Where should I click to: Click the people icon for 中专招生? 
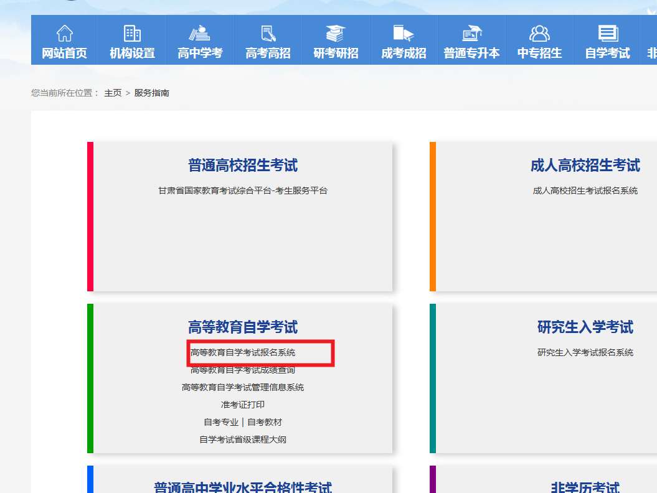click(x=539, y=33)
